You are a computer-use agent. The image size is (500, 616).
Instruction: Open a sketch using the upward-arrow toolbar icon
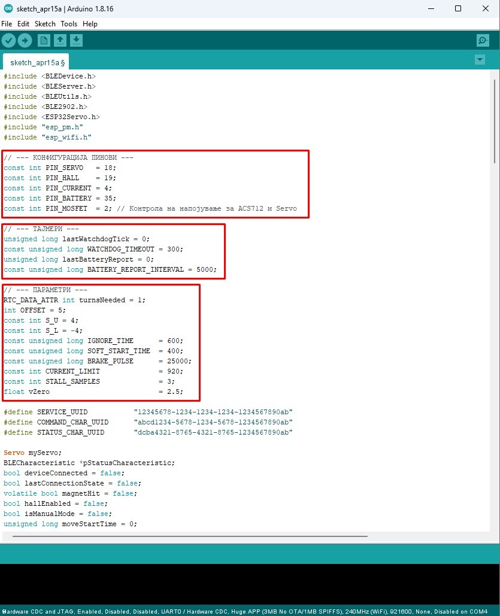(60, 40)
